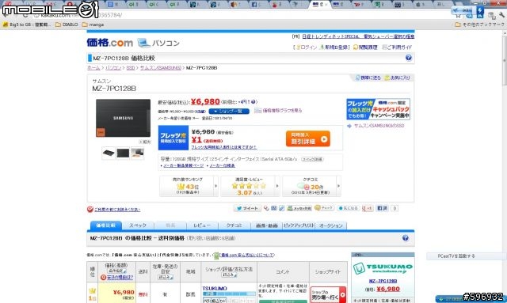
Task: Expand the 満足度・レビュー arrow
Action: [277, 186]
